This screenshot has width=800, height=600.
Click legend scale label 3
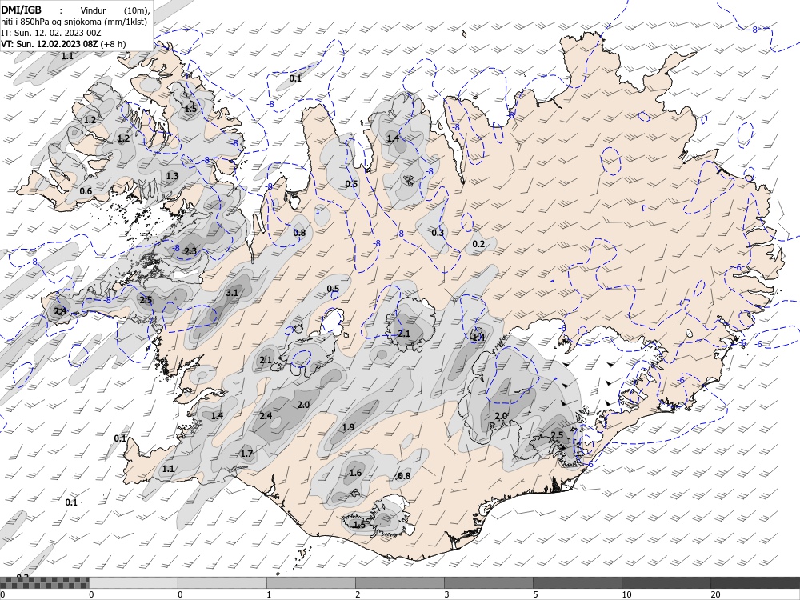click(446, 594)
